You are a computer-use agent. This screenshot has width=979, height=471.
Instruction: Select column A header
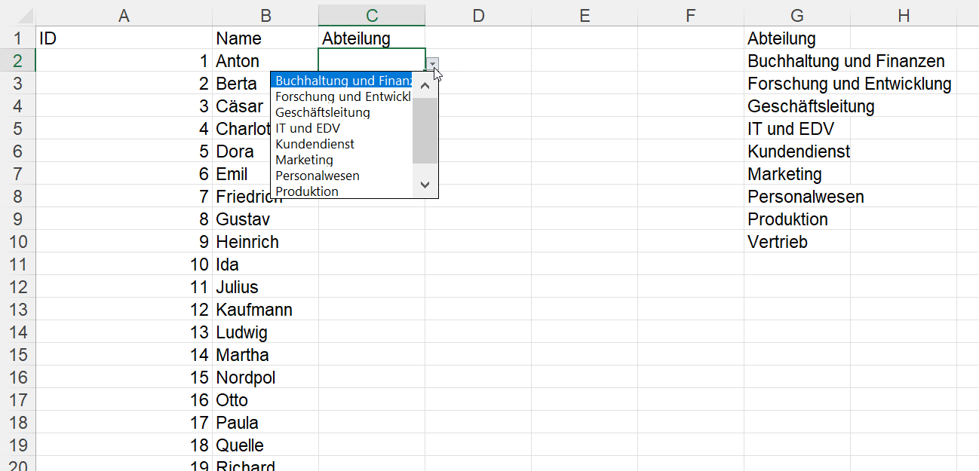124,15
